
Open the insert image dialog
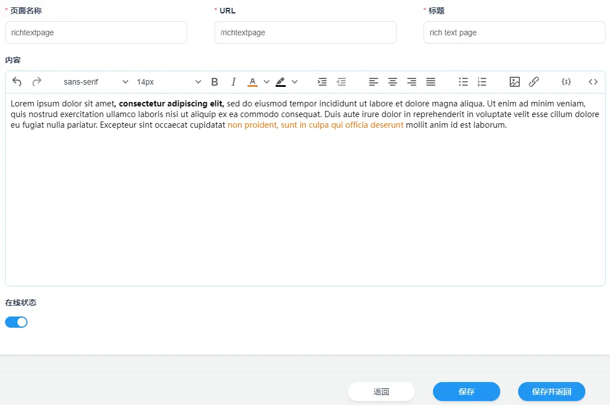[x=515, y=82]
